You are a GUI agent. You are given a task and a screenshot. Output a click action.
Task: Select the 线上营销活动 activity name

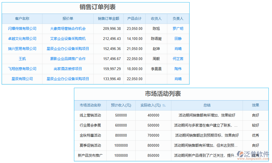point(90,115)
